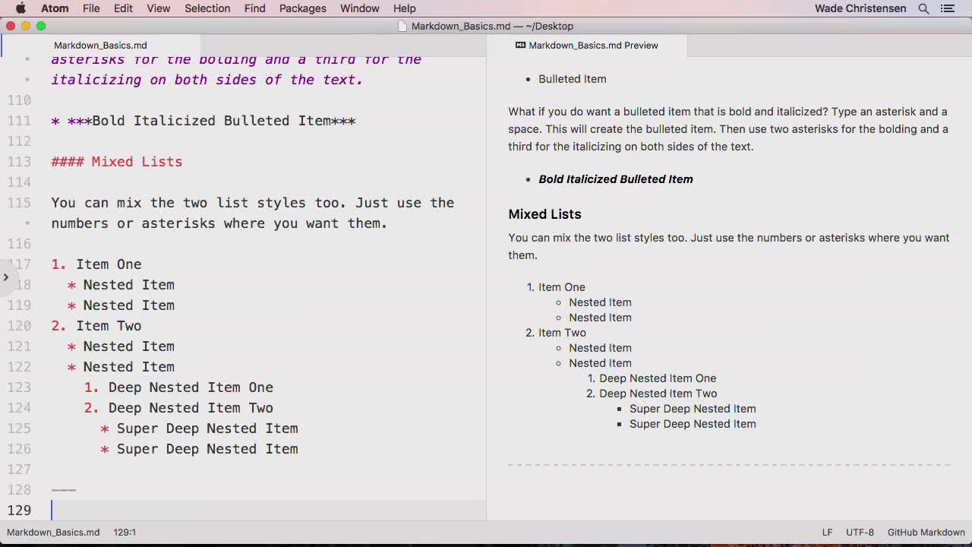Click the Markdown_Basics.md filename in status bar
Image resolution: width=972 pixels, height=547 pixels.
click(53, 533)
